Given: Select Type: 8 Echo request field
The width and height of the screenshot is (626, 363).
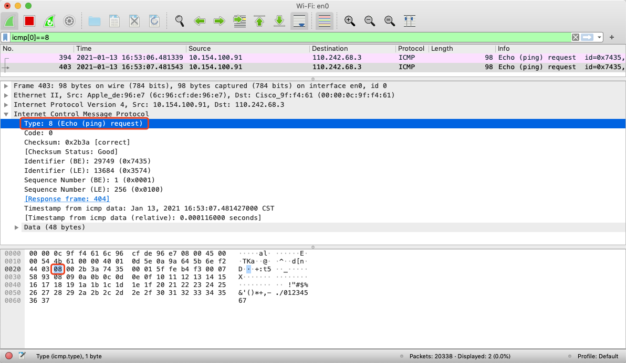Looking at the screenshot, I should coord(313,124).
